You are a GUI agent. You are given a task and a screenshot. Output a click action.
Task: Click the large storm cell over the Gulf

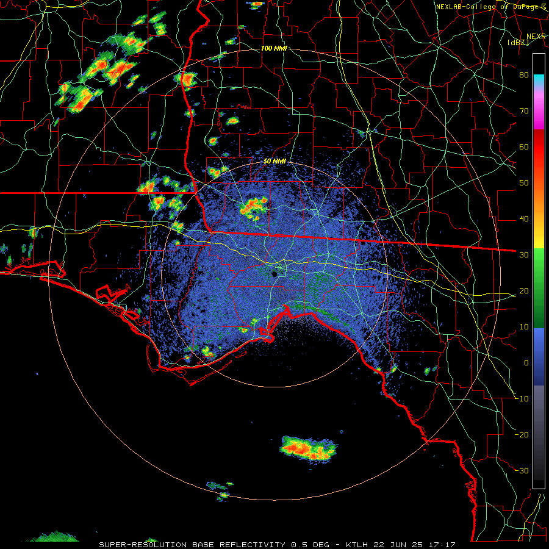click(308, 449)
